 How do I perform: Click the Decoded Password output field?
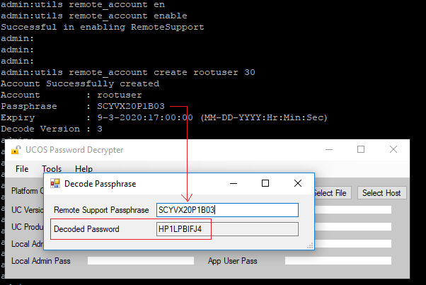click(x=227, y=229)
